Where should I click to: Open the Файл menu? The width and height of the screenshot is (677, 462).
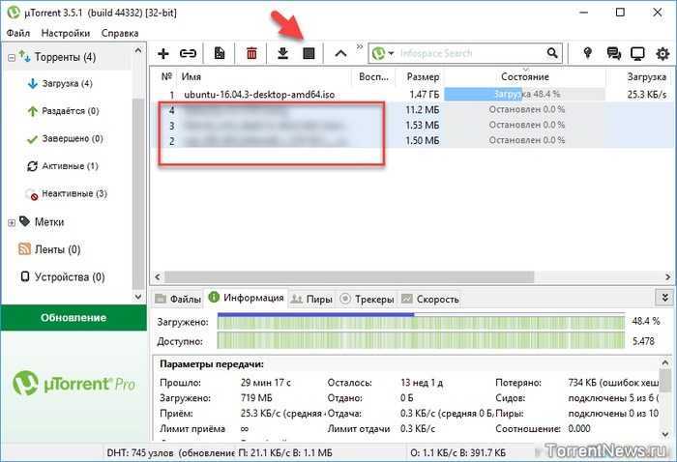(18, 33)
